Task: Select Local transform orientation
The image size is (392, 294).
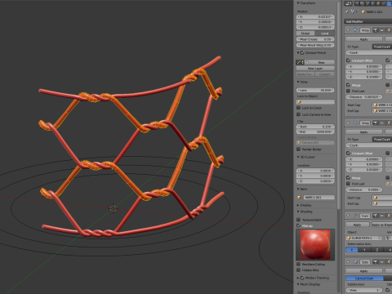Action: pos(325,33)
